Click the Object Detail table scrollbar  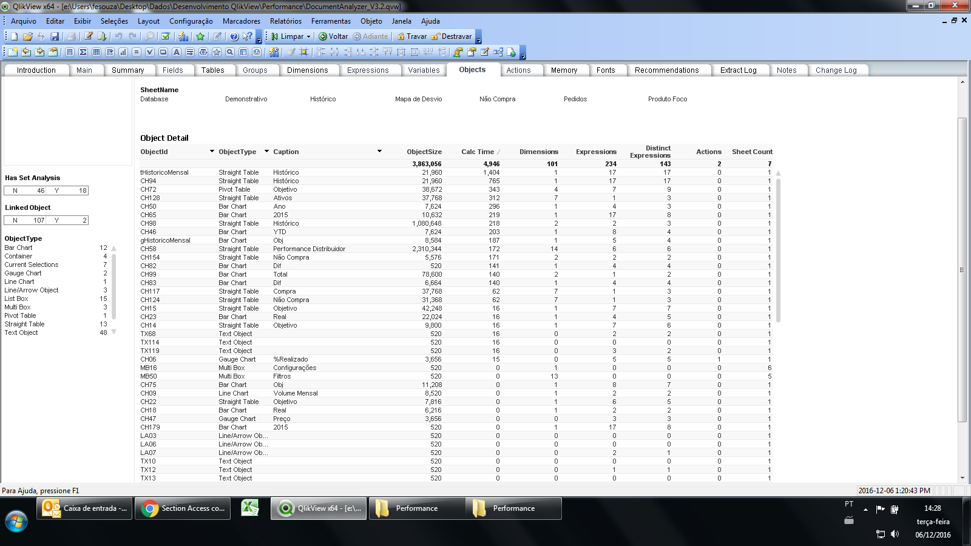point(778,250)
